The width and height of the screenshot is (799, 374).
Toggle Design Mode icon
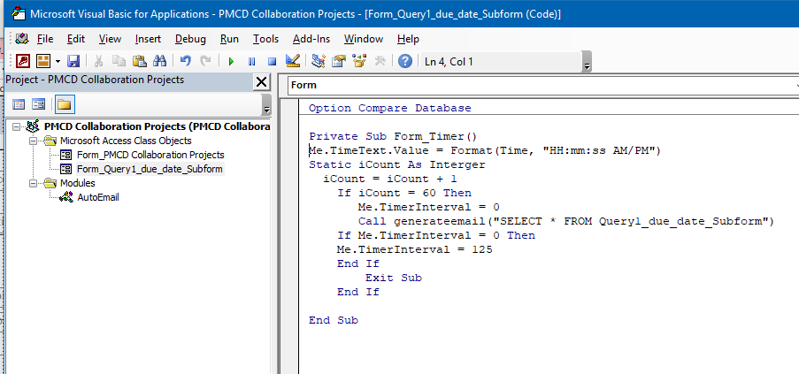pyautogui.click(x=293, y=62)
